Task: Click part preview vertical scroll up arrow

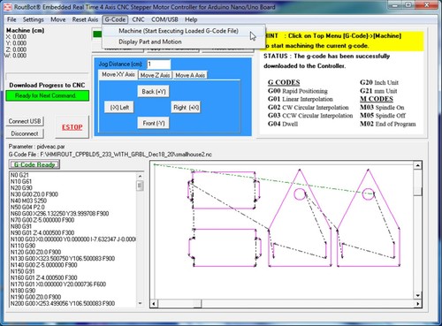Action: (x=417, y=165)
